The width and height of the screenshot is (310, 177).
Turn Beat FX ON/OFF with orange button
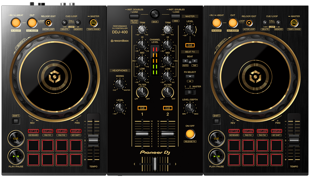pos(190,134)
